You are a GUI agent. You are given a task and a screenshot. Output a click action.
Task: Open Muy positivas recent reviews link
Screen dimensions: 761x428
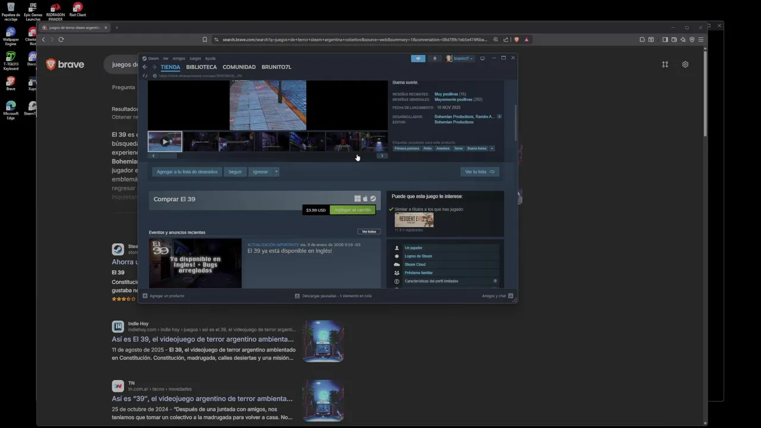pyautogui.click(x=446, y=94)
